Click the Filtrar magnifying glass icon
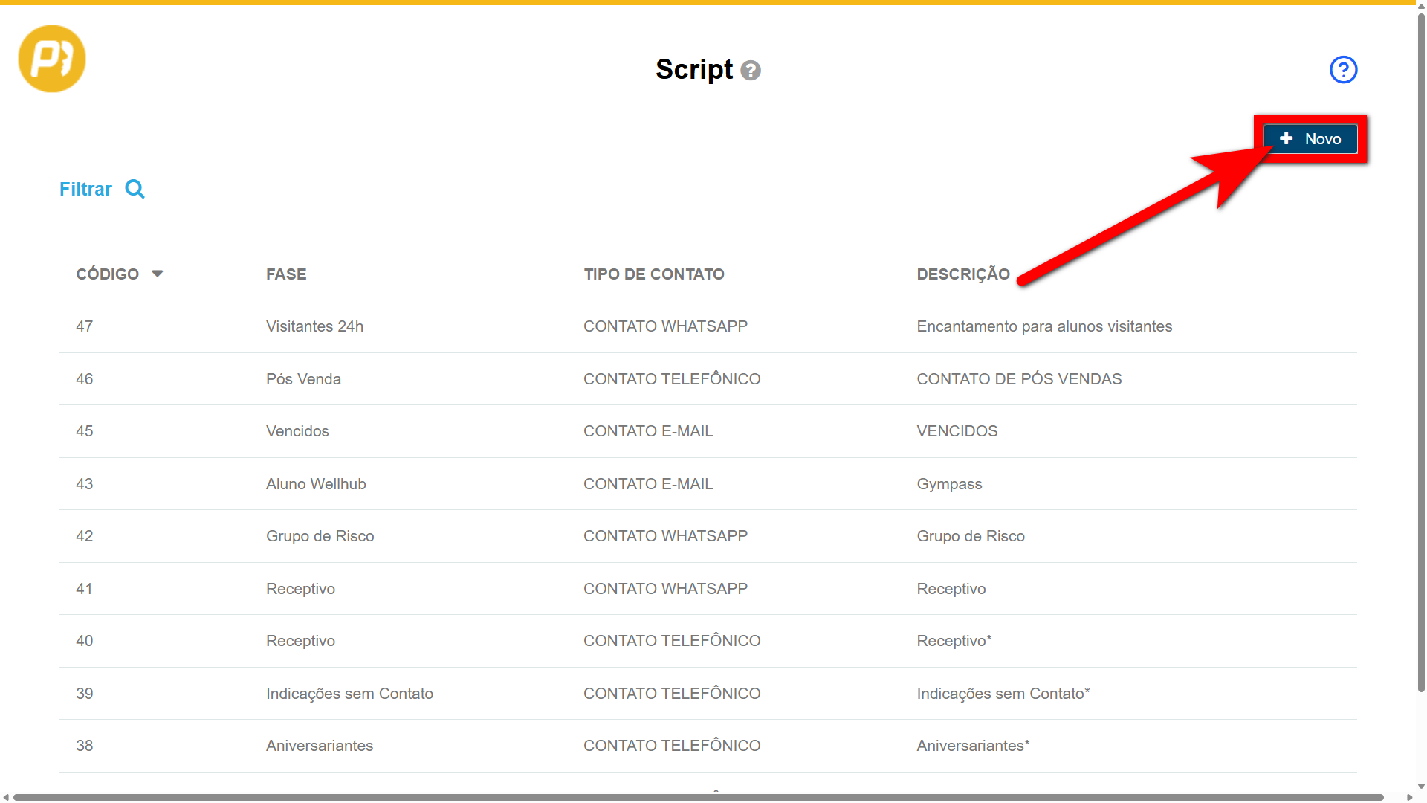 (x=135, y=189)
